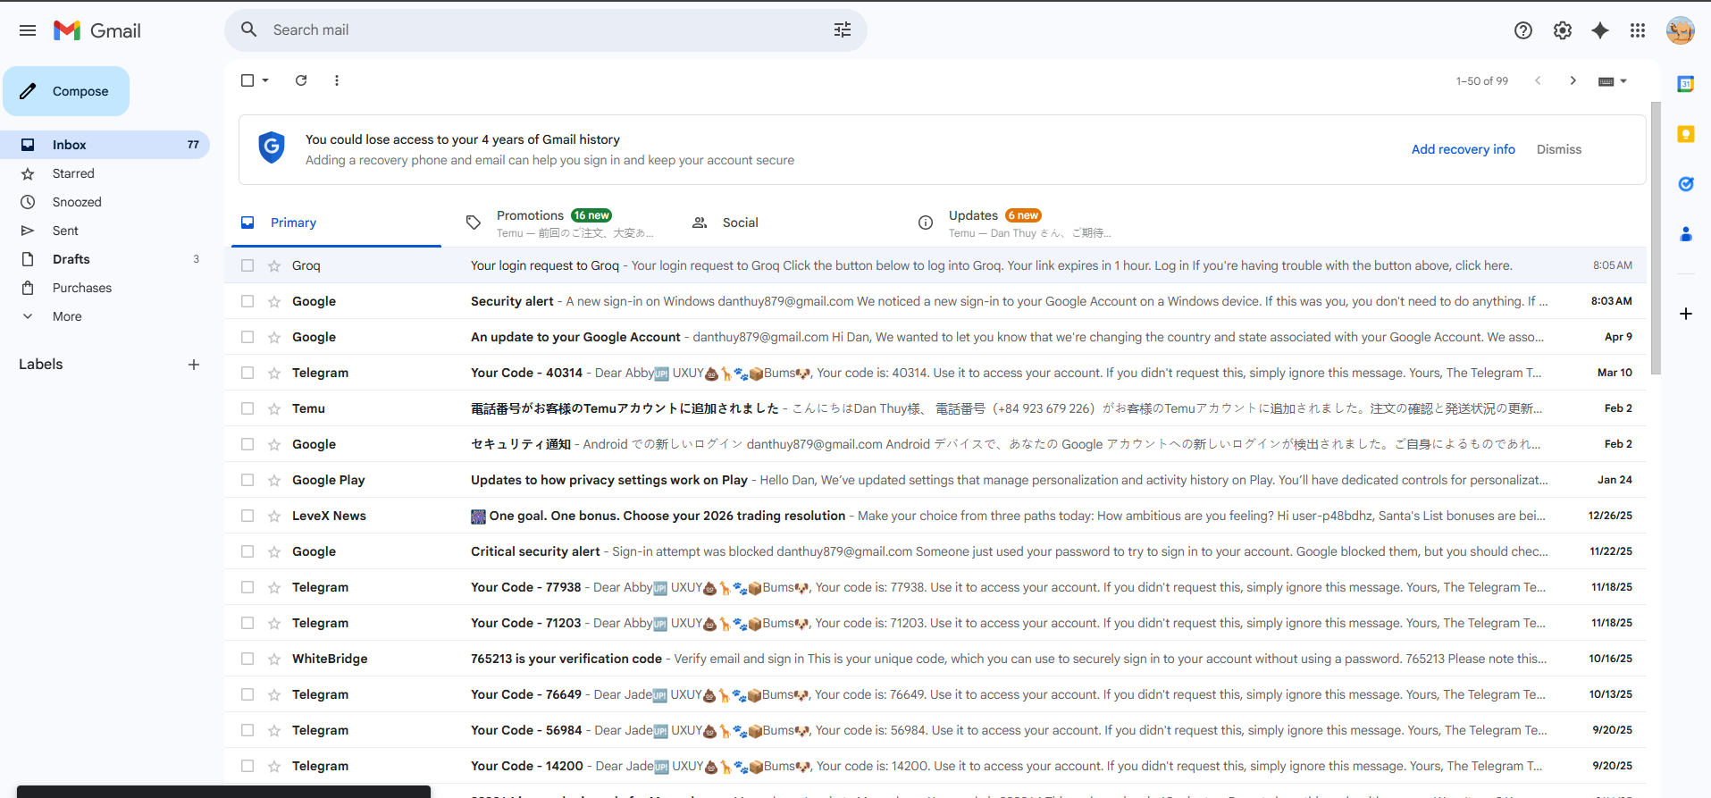
Task: Open the select dropdown arrow beside select-all
Action: (x=265, y=80)
